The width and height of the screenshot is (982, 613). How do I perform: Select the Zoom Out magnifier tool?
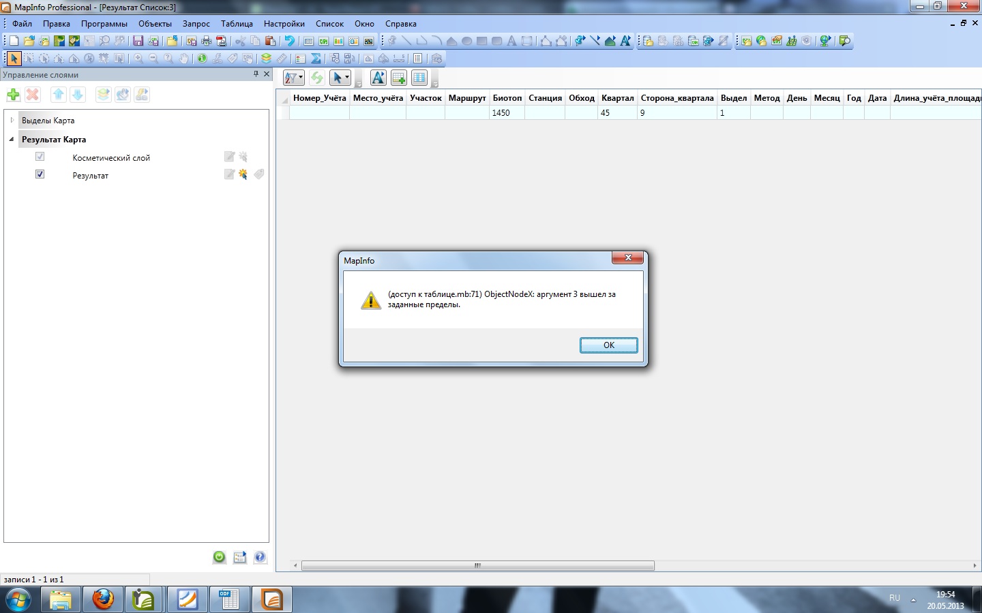153,59
